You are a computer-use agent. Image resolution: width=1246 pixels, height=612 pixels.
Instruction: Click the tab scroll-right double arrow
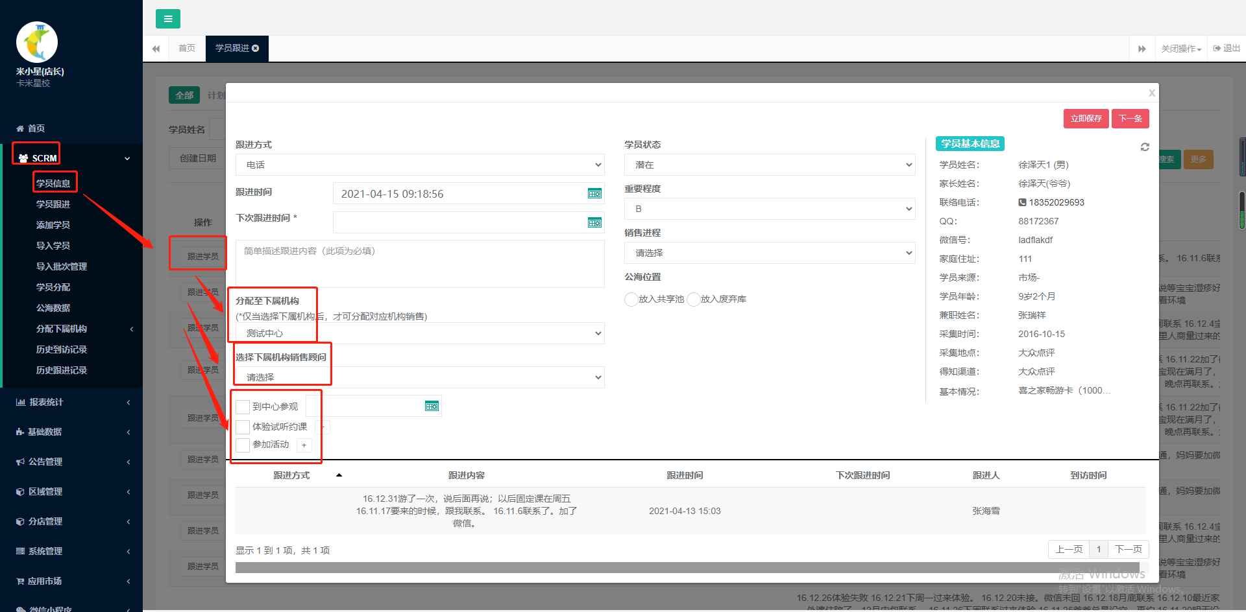[1142, 49]
